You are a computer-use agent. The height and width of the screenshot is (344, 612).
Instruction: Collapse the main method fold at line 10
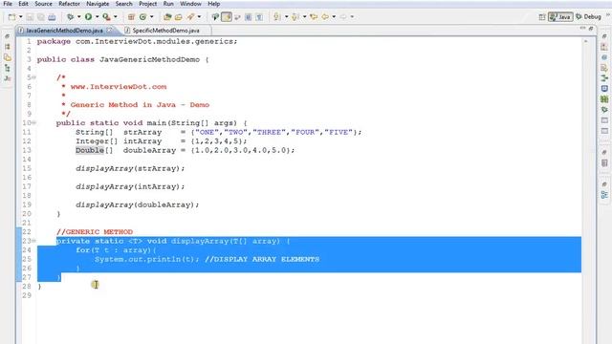(34, 123)
